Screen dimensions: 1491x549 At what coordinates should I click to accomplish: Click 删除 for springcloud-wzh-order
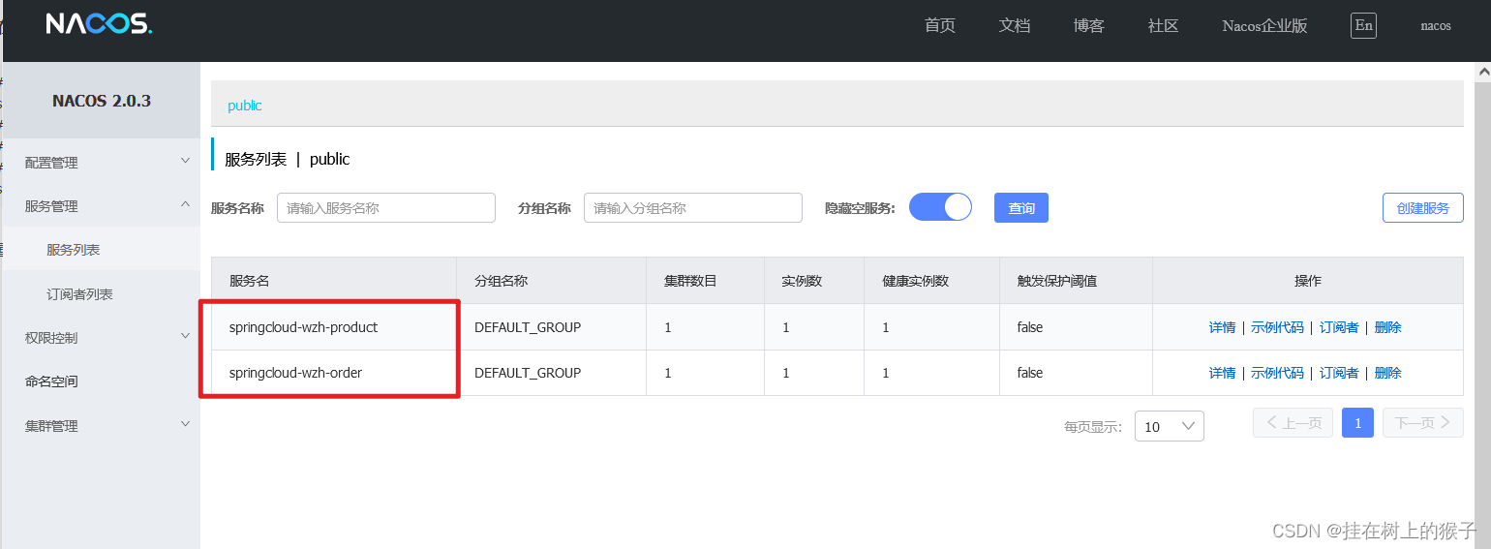(x=1387, y=373)
